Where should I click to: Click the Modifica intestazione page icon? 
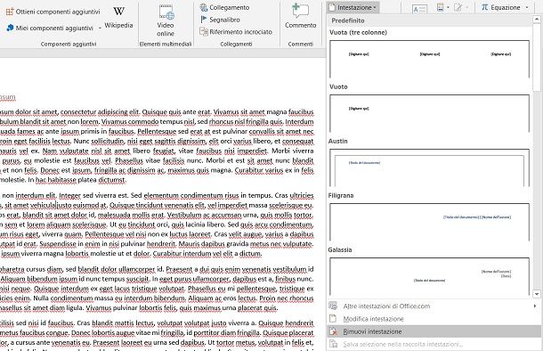click(333, 318)
